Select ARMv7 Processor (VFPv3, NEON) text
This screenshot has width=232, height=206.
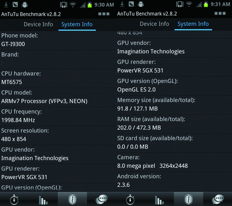(44, 101)
